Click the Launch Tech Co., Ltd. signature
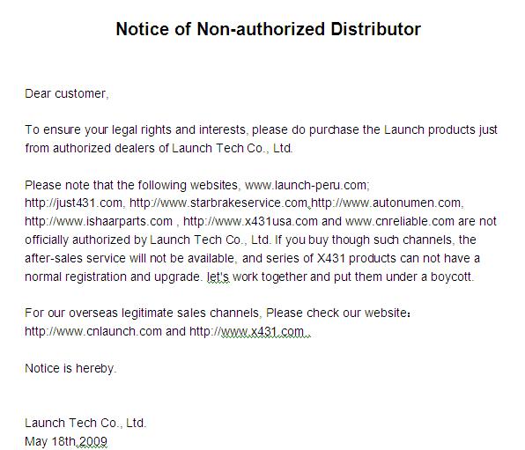 click(85, 423)
